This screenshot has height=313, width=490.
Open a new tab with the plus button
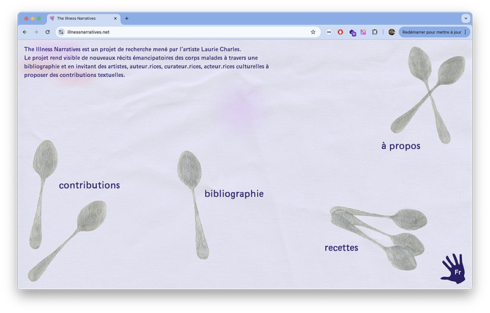pyautogui.click(x=127, y=18)
